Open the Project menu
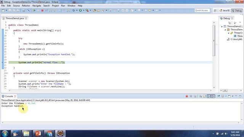 [x=55, y=6]
